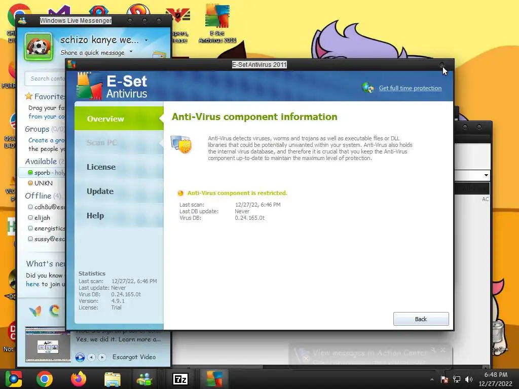Select the greyed-out Scan PC section
This screenshot has height=389, width=519.
(x=119, y=142)
